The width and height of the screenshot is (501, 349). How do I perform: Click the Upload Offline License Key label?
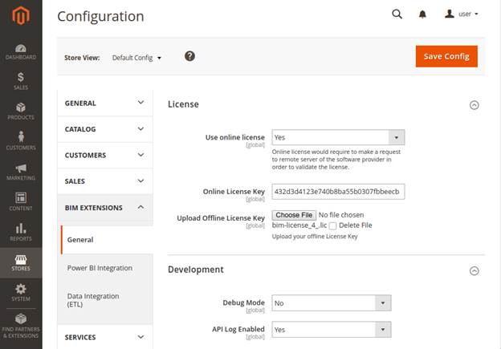point(221,218)
